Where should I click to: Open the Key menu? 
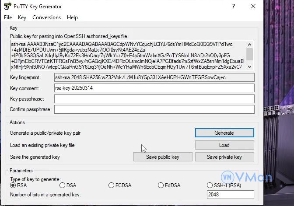pyautogui.click(x=22, y=17)
